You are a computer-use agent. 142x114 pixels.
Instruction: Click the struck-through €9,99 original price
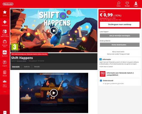point(103,12)
